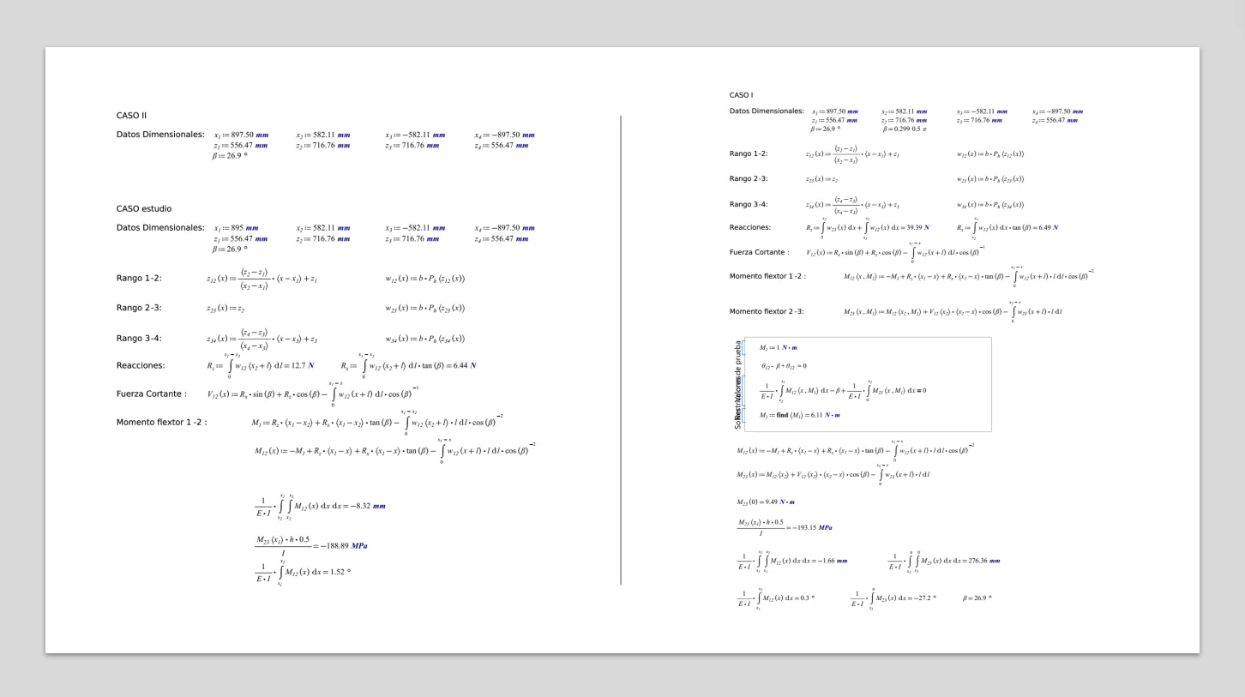
Task: Click 'Momento flextor 1 -2 :' label in CASO I
Action: 767,276
